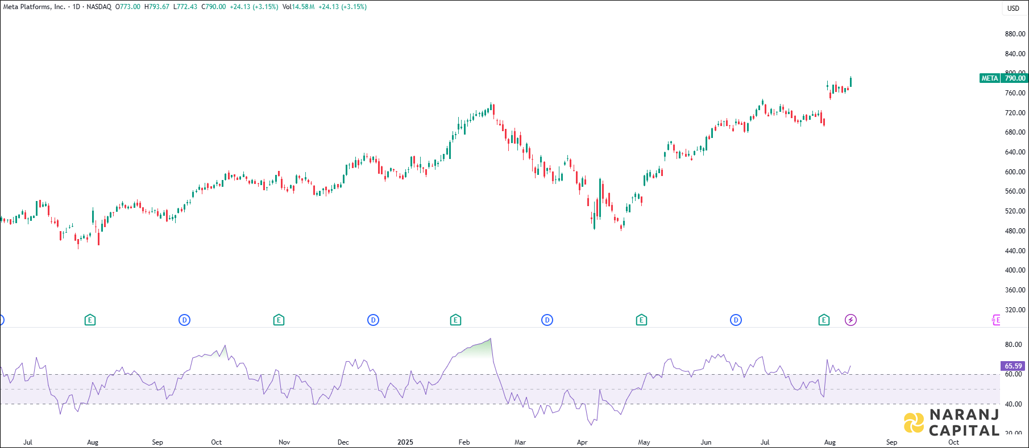Click the 840.00 price axis label
Viewport: 1029px width, 448px height.
coord(1015,54)
